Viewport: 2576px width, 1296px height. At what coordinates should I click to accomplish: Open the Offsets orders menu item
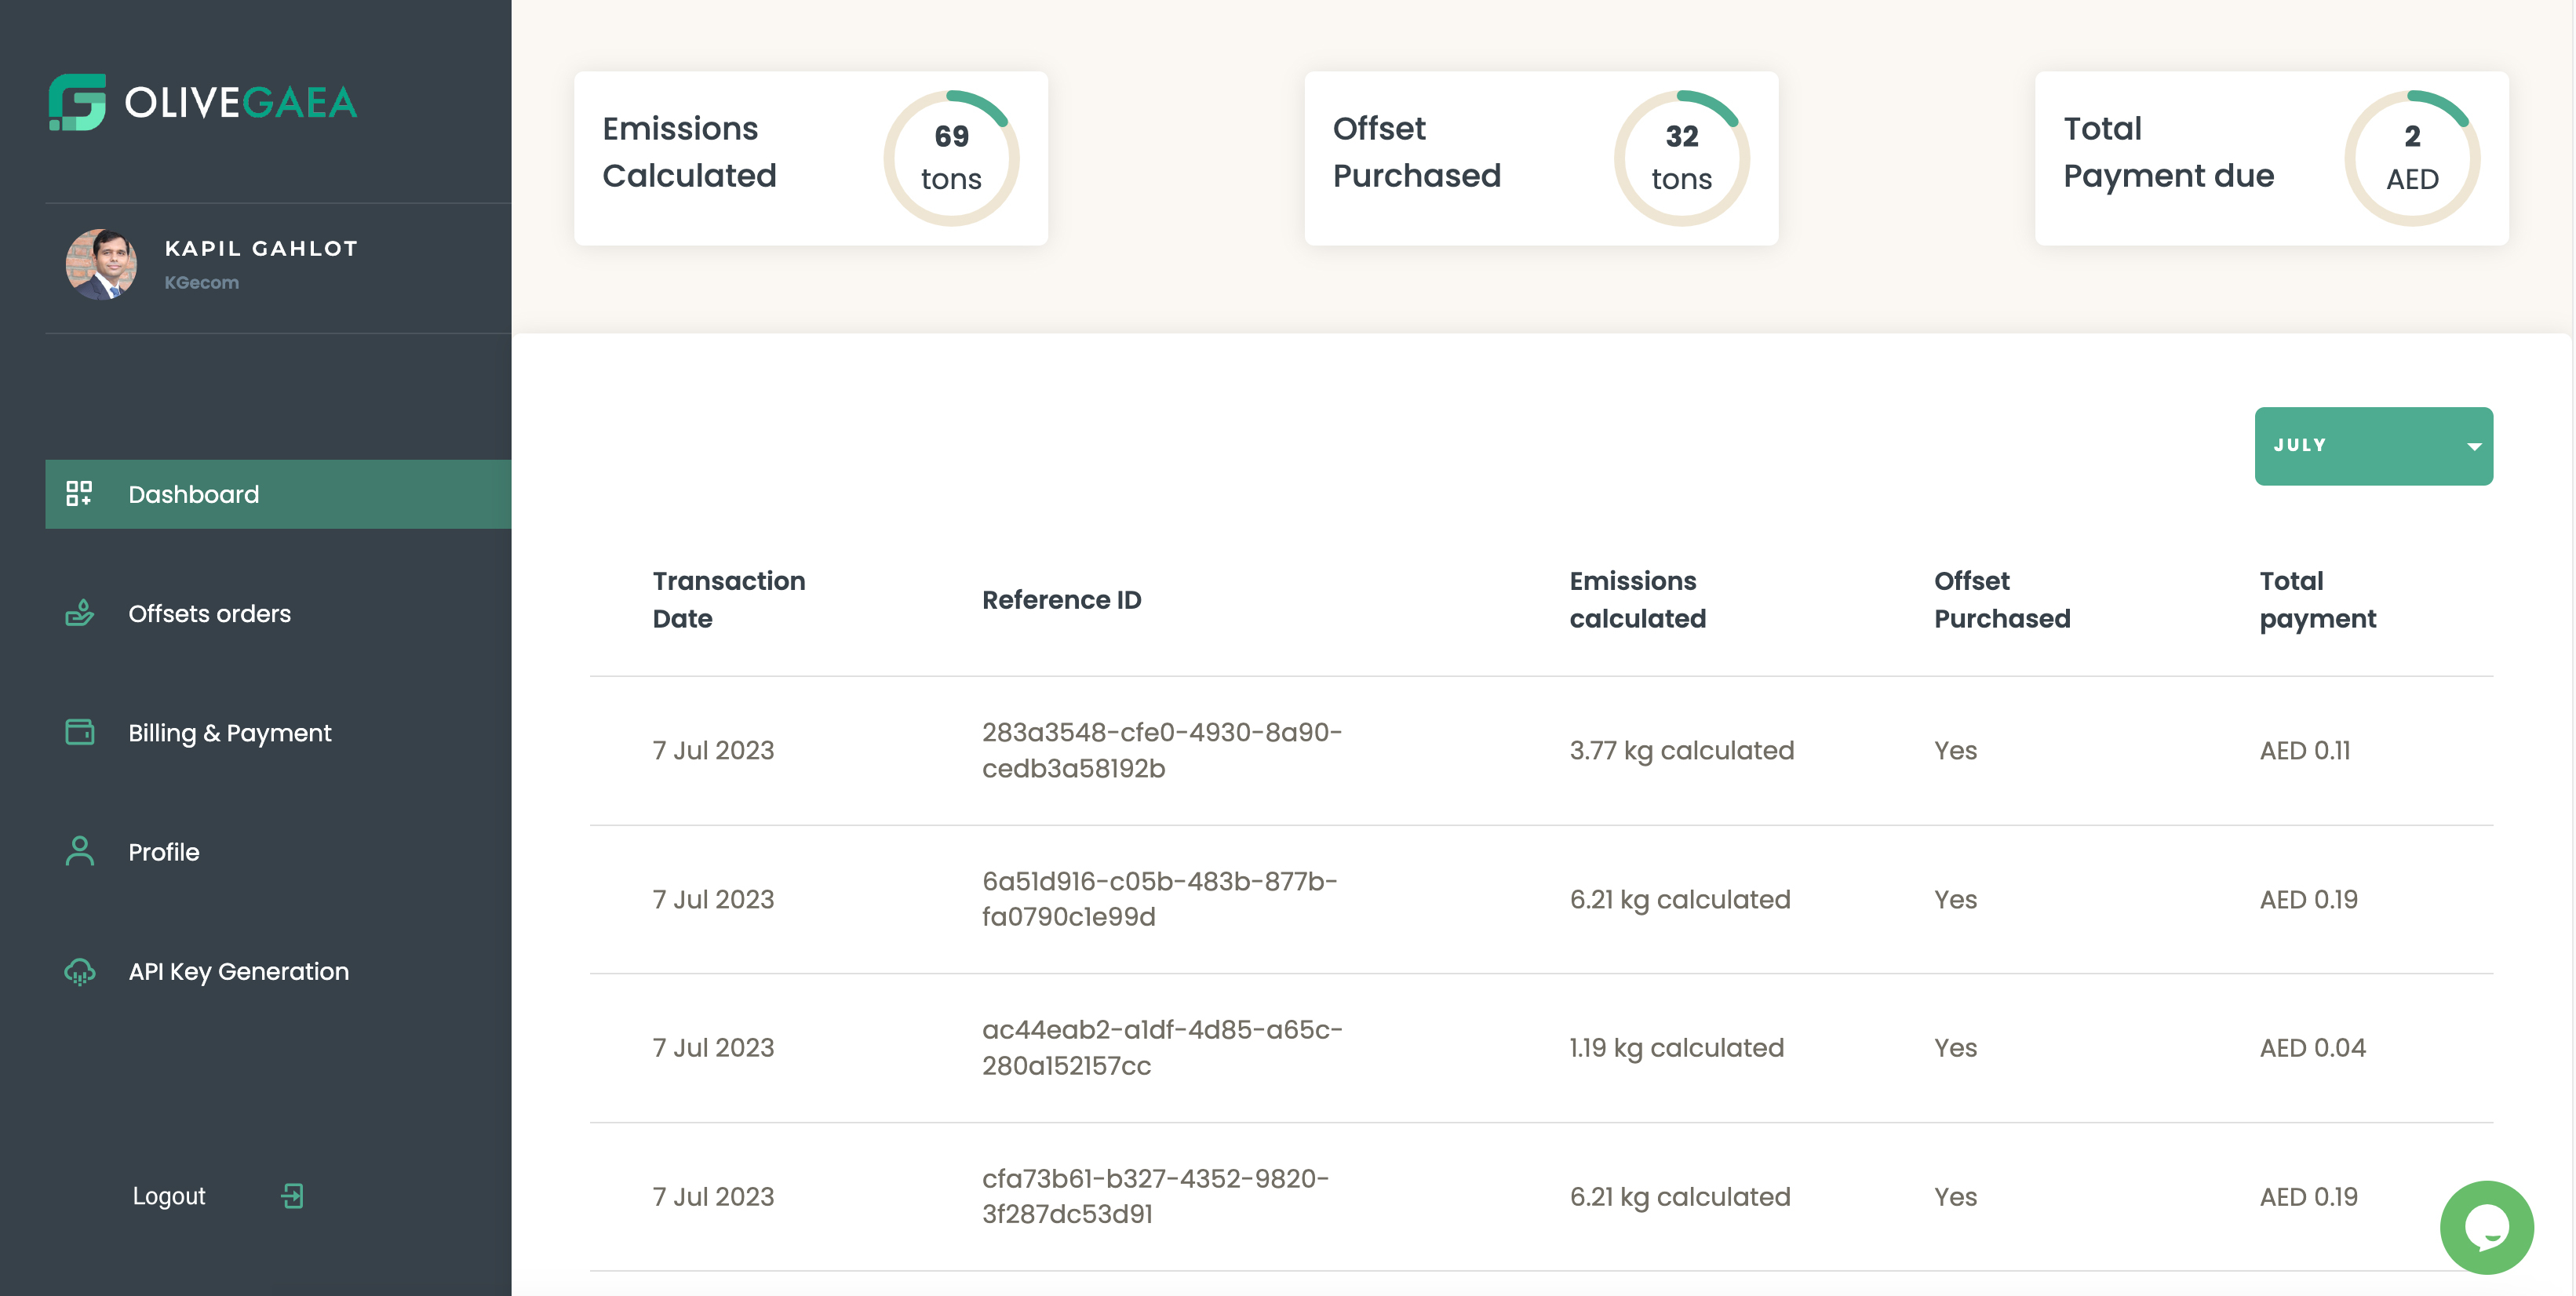209,613
